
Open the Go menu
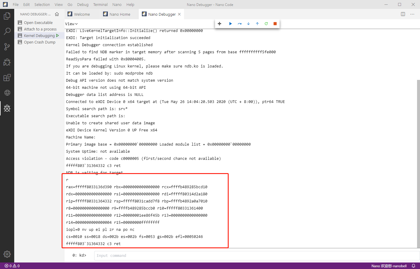pyautogui.click(x=70, y=4)
